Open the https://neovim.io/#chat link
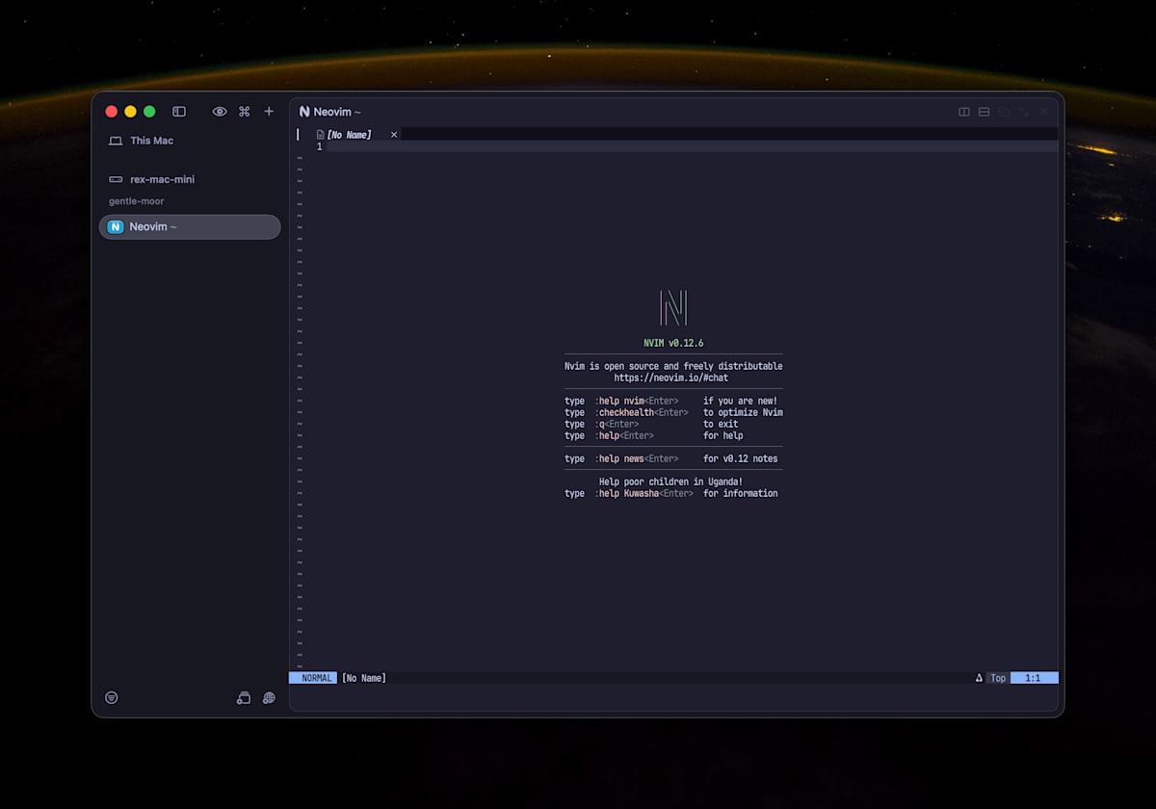 pos(671,378)
